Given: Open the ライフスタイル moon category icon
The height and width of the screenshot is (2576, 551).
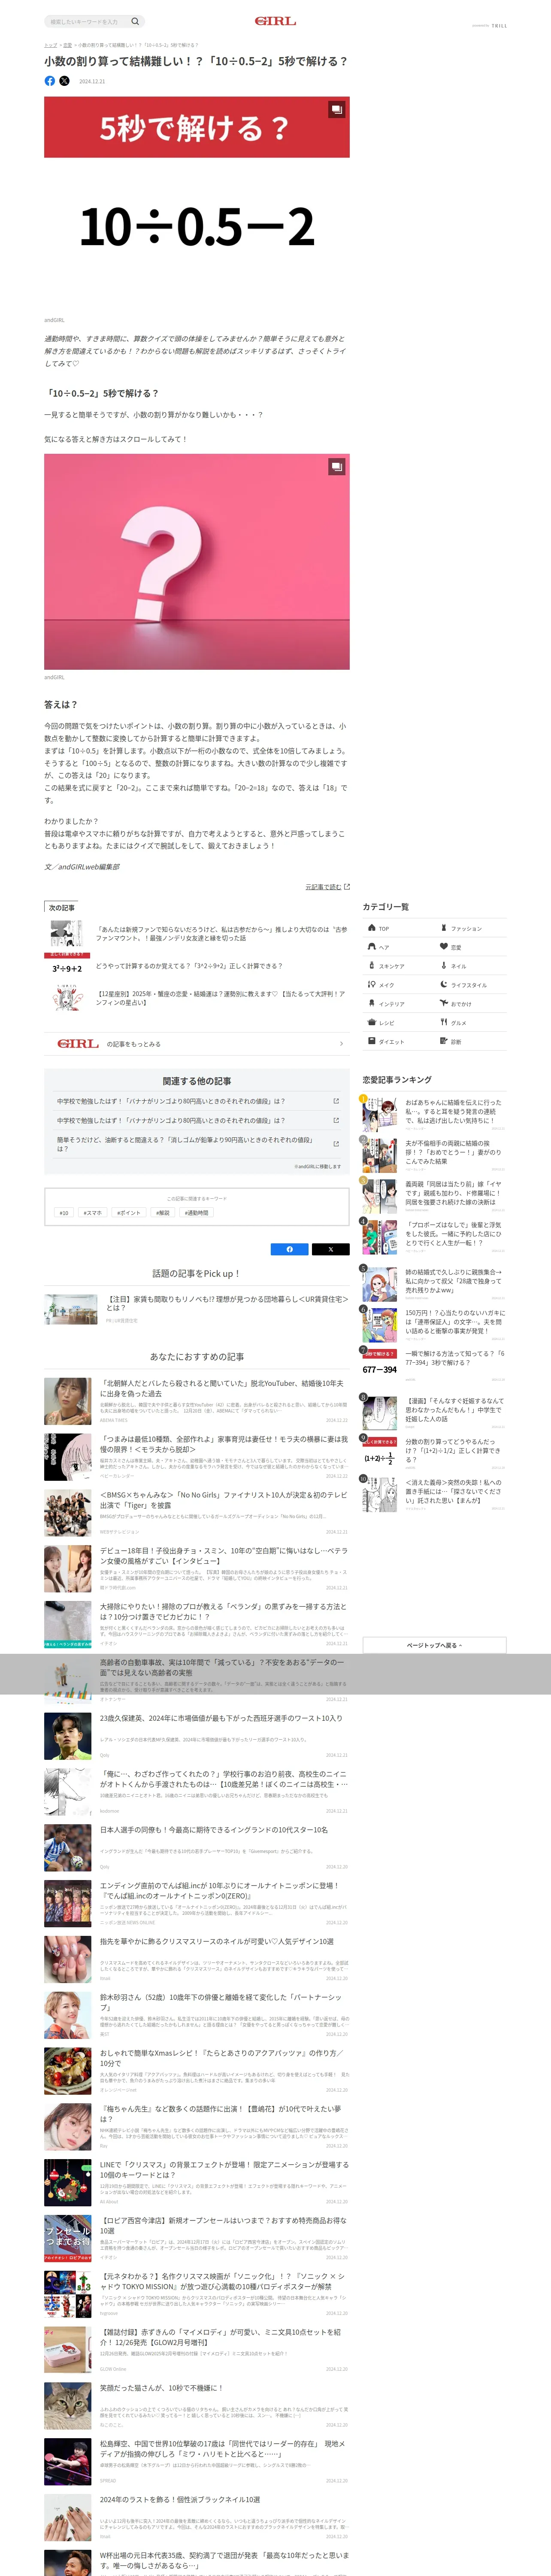Looking at the screenshot, I should coord(444,985).
